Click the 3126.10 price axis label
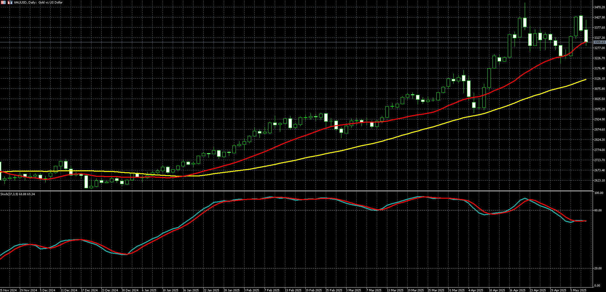The width and height of the screenshot is (606, 292). [599, 79]
